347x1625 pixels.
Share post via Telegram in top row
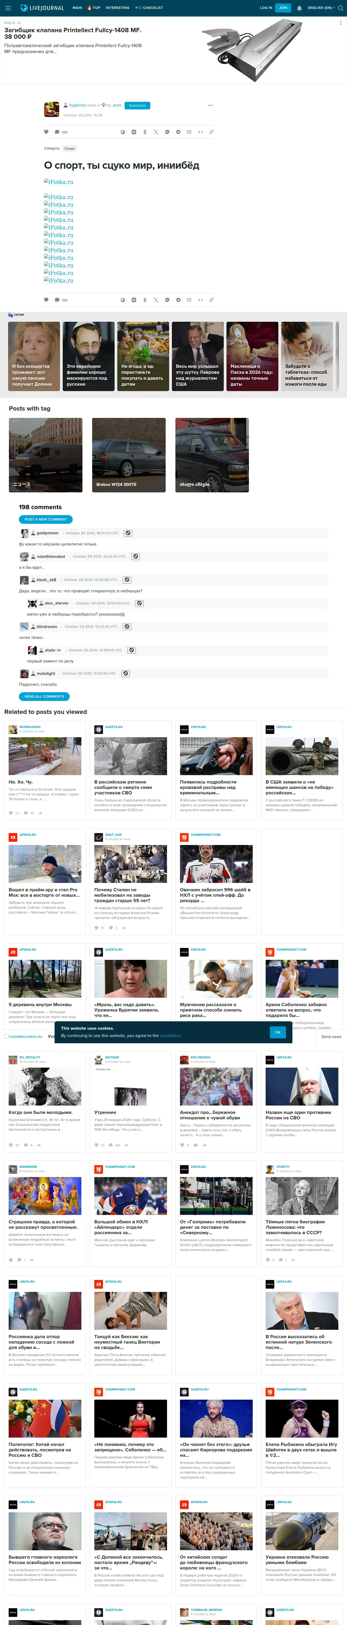point(178,132)
